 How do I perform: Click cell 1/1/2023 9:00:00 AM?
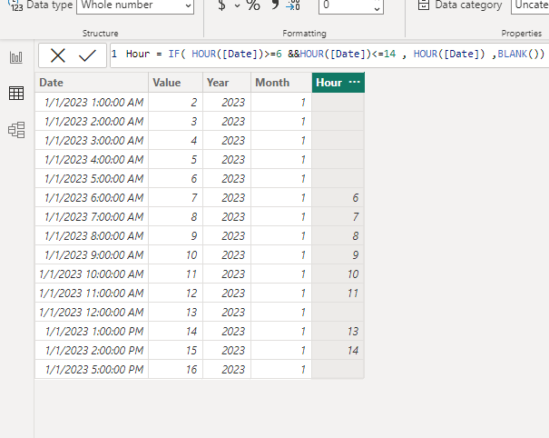92,254
